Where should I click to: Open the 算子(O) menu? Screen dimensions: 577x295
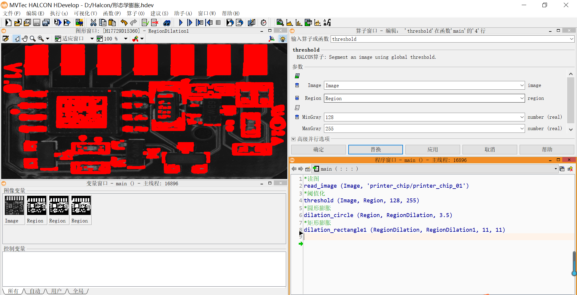136,13
